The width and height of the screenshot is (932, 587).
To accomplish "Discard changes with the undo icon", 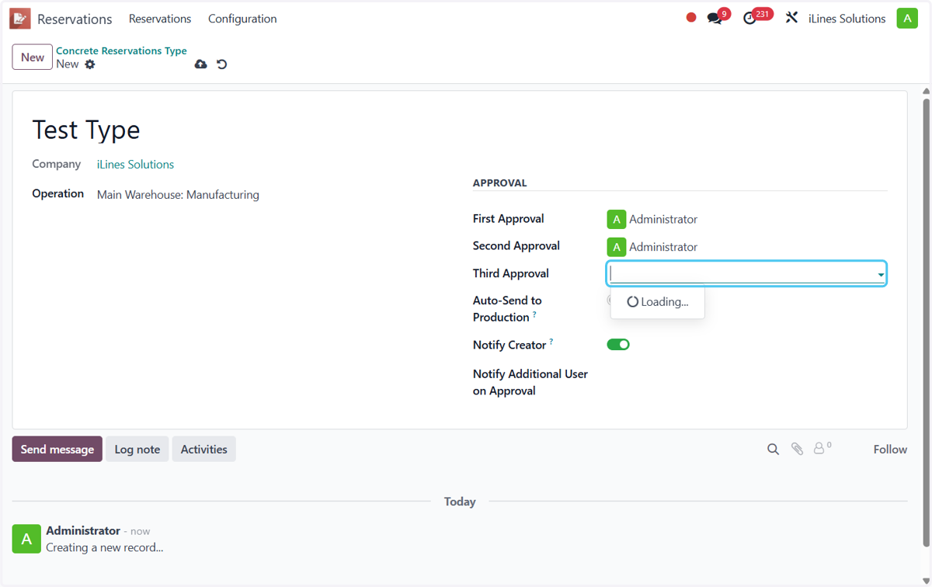I will click(222, 64).
